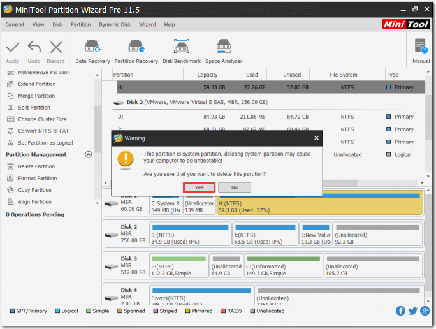Image resolution: width=436 pixels, height=329 pixels.
Task: Open the Wizard menu
Action: click(x=147, y=24)
